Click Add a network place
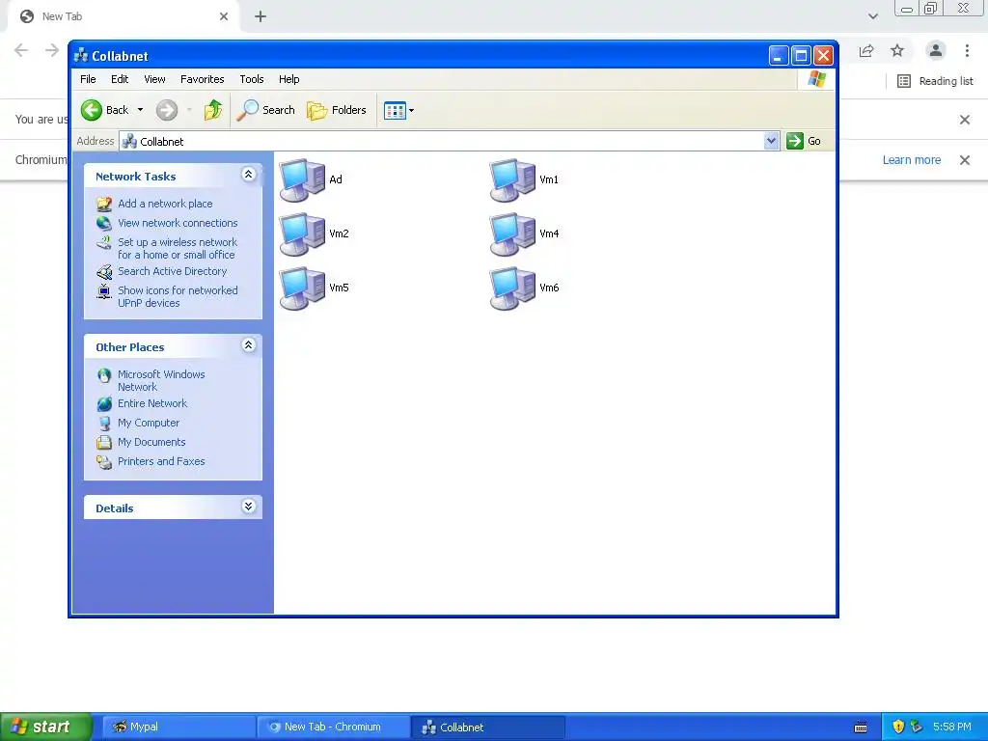Viewport: 988px width, 741px height. [x=165, y=204]
